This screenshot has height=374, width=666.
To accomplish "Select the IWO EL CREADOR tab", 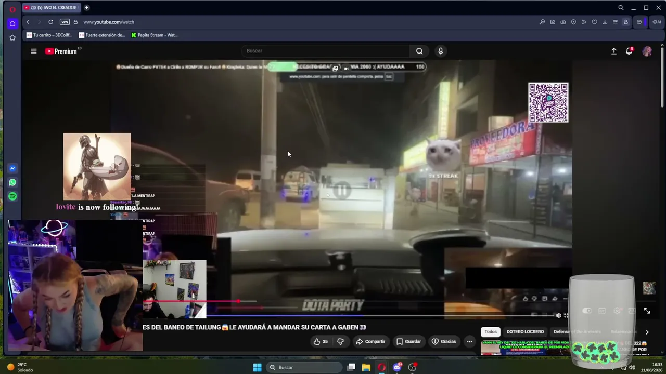I will click(52, 8).
